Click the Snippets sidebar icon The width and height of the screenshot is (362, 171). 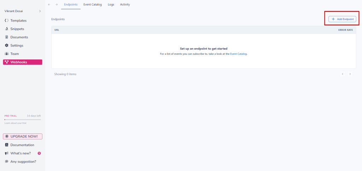coord(7,29)
